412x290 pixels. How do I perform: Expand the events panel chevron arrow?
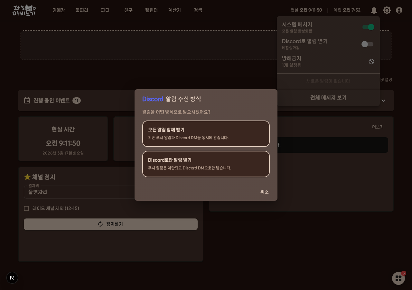coord(383,101)
